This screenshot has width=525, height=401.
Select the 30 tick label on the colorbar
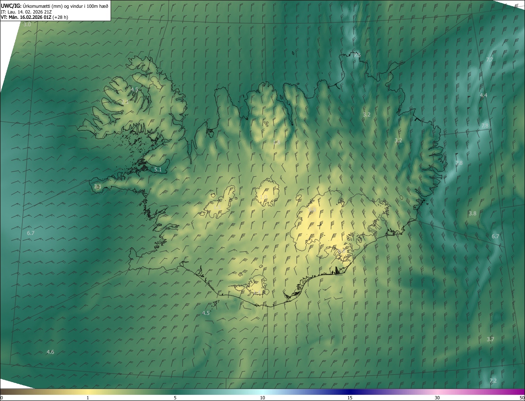[x=437, y=398]
